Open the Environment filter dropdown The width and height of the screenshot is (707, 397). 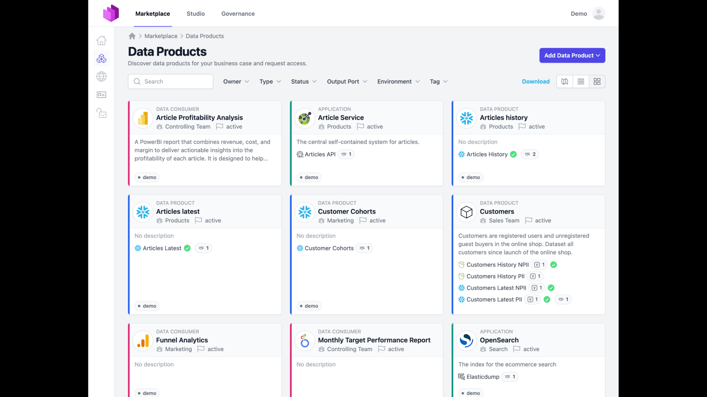coord(398,82)
